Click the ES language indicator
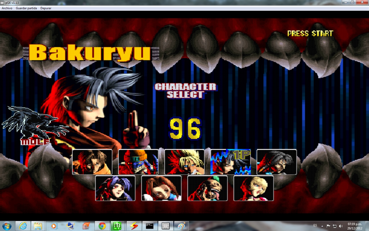The width and height of the screenshot is (369, 231). click(315, 225)
